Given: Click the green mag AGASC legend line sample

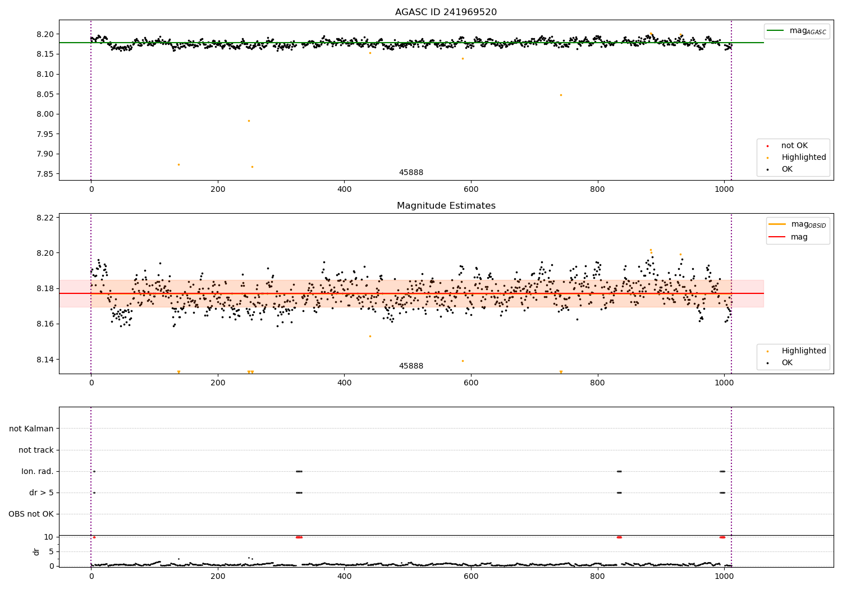Looking at the screenshot, I should (x=776, y=31).
